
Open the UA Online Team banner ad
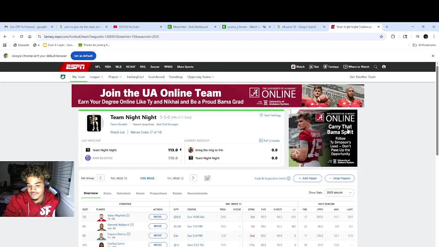pyautogui.click(x=218, y=96)
